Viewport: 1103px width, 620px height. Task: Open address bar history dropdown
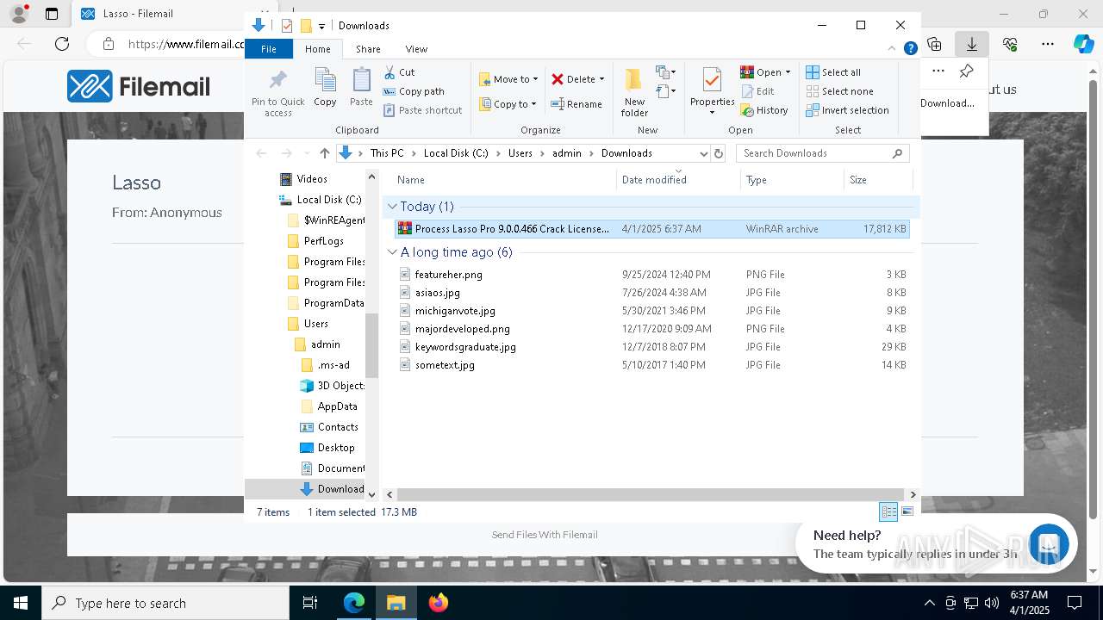(703, 153)
